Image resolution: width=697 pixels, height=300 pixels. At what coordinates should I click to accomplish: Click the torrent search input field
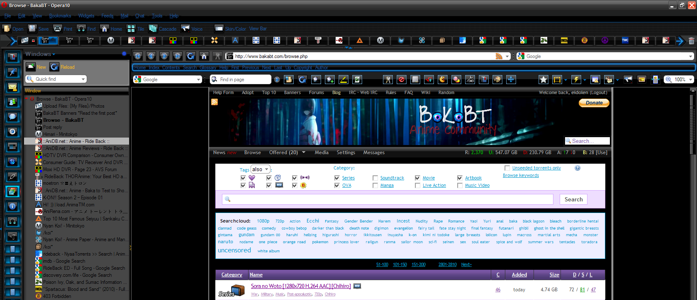coord(388,199)
